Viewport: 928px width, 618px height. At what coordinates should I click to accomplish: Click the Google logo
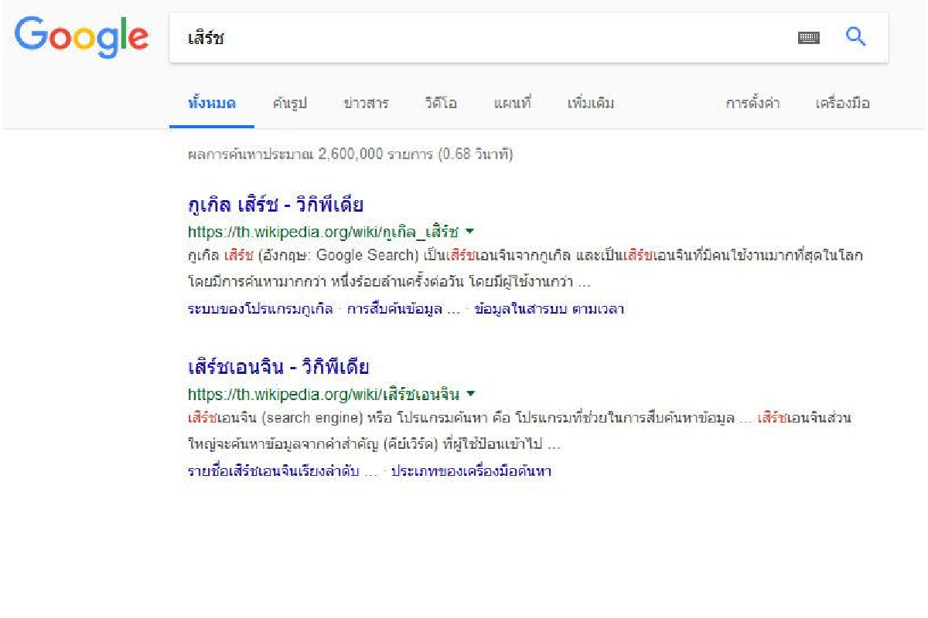coord(81,37)
